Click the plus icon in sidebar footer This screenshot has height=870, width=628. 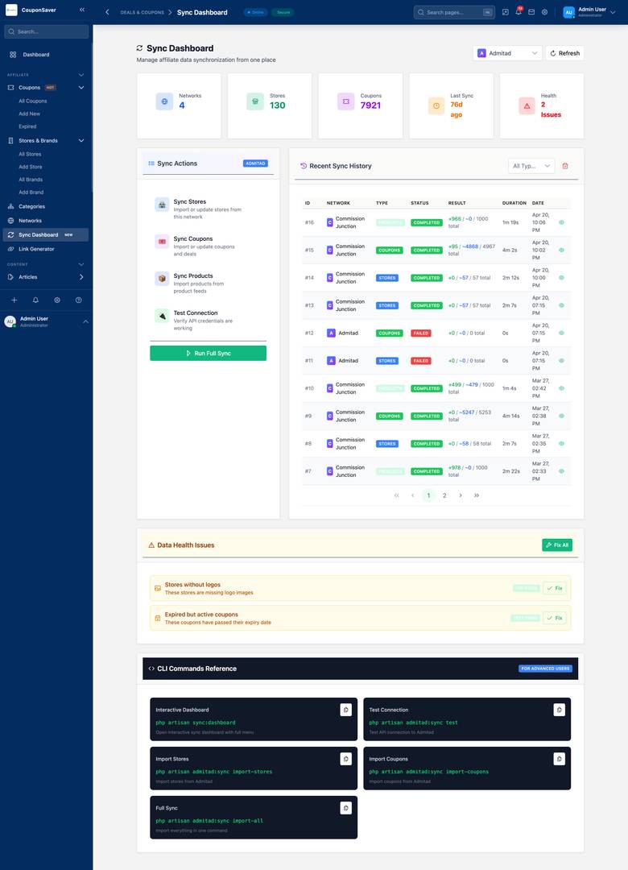14,300
